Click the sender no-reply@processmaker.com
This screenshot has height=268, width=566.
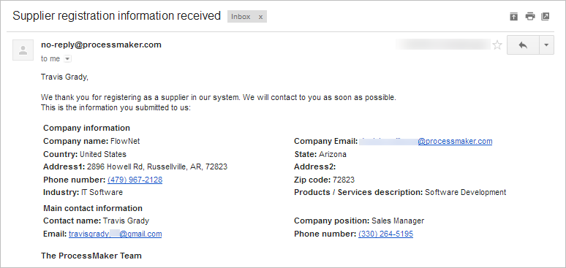coord(101,45)
